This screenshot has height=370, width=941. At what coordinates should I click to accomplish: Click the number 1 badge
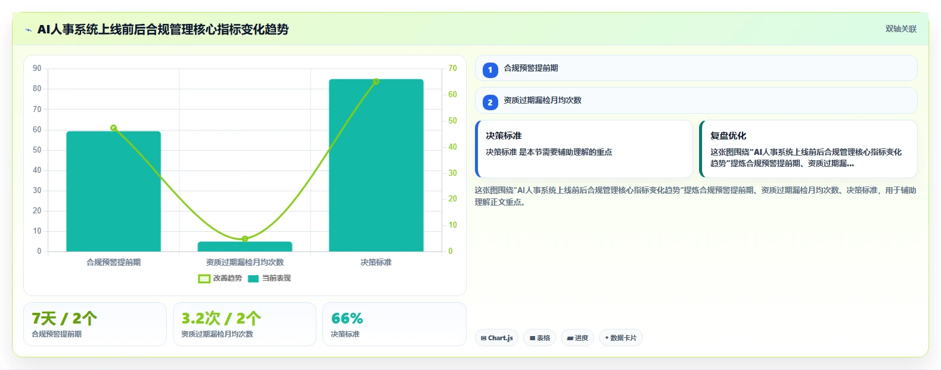coord(490,70)
